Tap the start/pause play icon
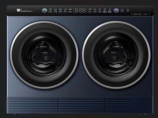Image resolution: width=158 pixels, height=118 pixels. click(122, 10)
